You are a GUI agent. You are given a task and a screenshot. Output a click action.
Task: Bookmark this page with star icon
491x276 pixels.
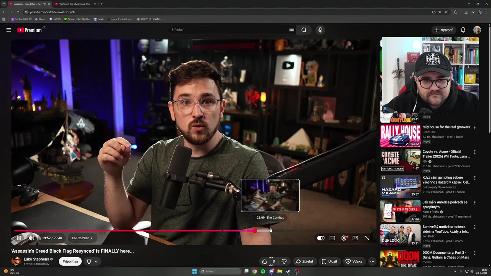click(x=446, y=12)
